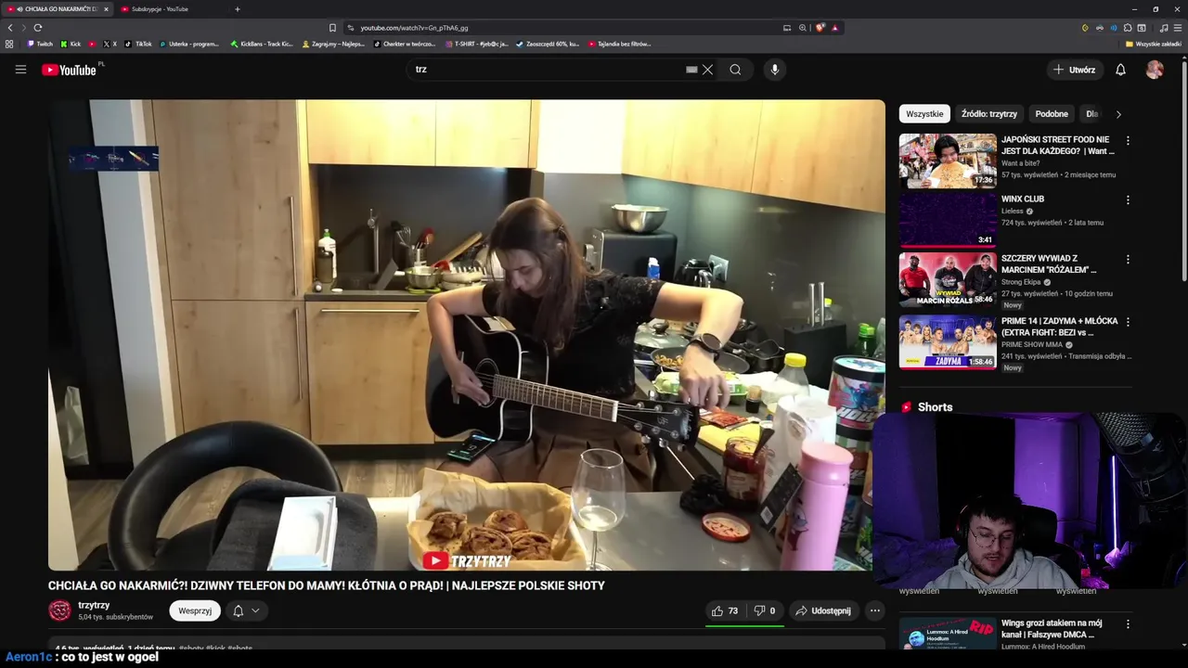1188x668 pixels.
Task: Click the address bar URL
Action: coord(414,28)
